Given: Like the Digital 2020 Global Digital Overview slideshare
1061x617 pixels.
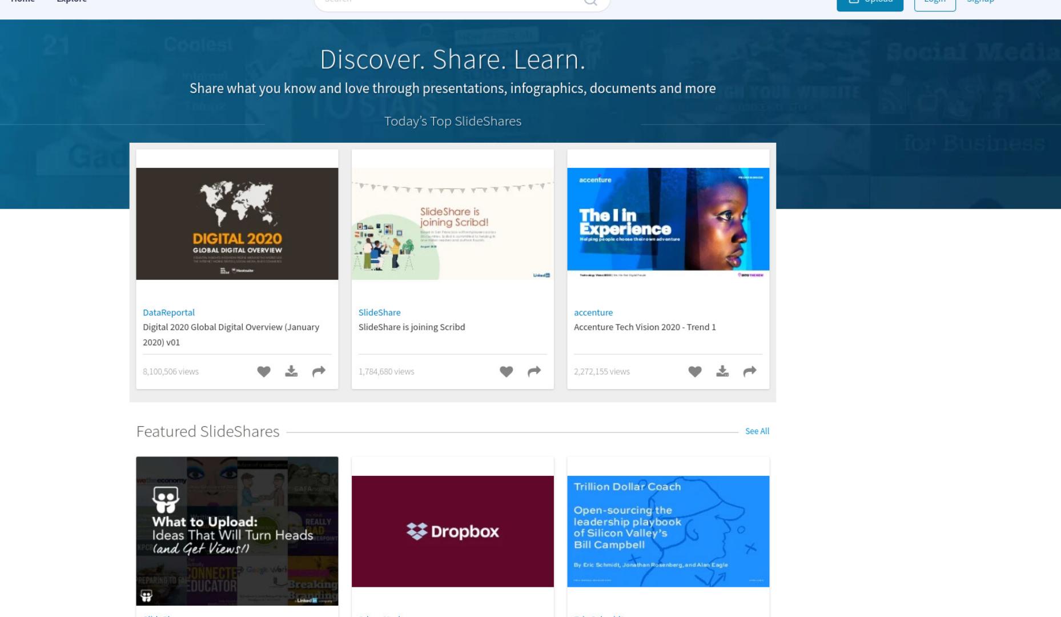Looking at the screenshot, I should coord(263,371).
